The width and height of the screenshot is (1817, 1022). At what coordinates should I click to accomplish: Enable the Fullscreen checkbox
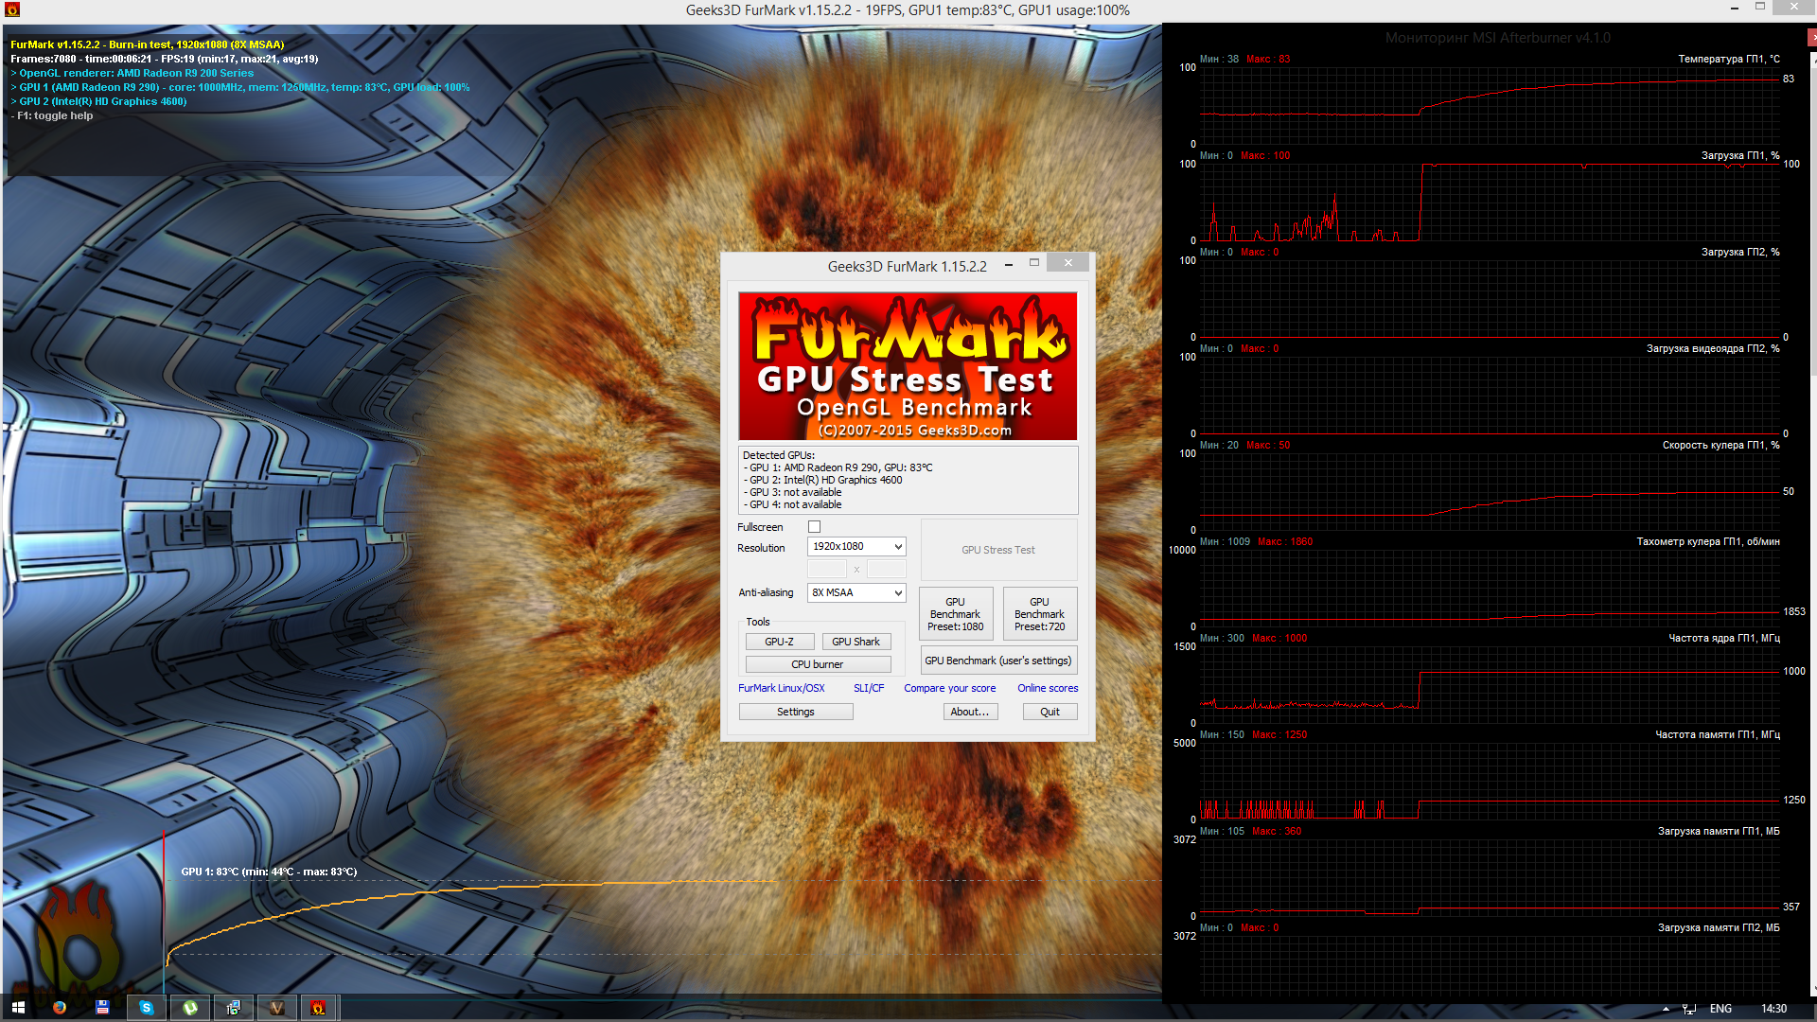pyautogui.click(x=814, y=527)
